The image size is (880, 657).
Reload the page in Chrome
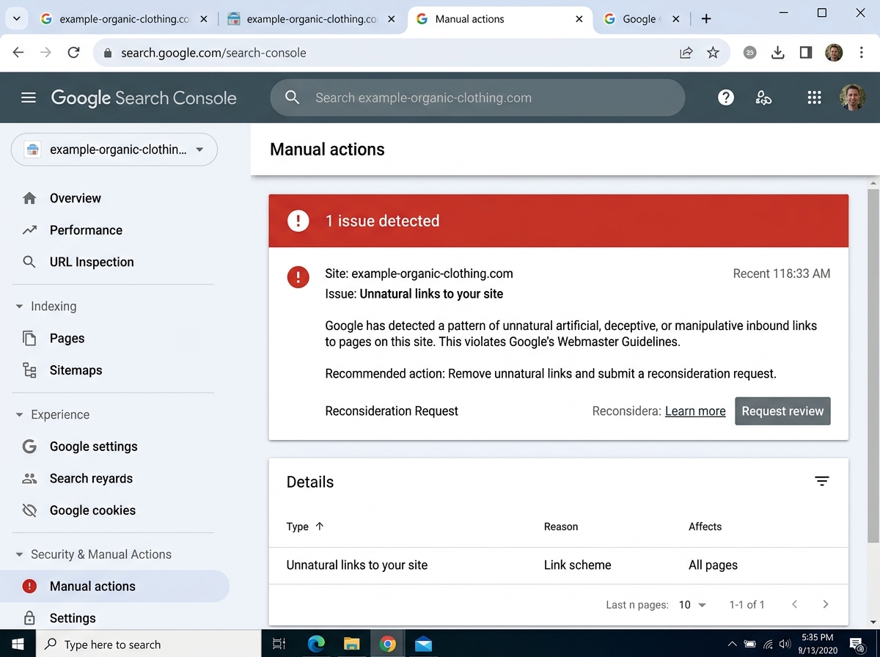point(73,52)
